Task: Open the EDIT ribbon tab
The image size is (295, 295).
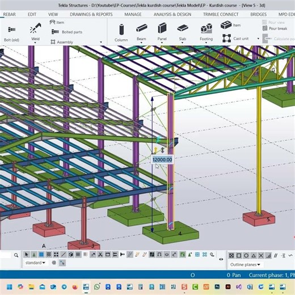Action: [32, 14]
